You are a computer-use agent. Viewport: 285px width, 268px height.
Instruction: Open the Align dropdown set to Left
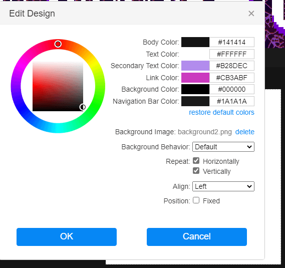tap(223, 186)
